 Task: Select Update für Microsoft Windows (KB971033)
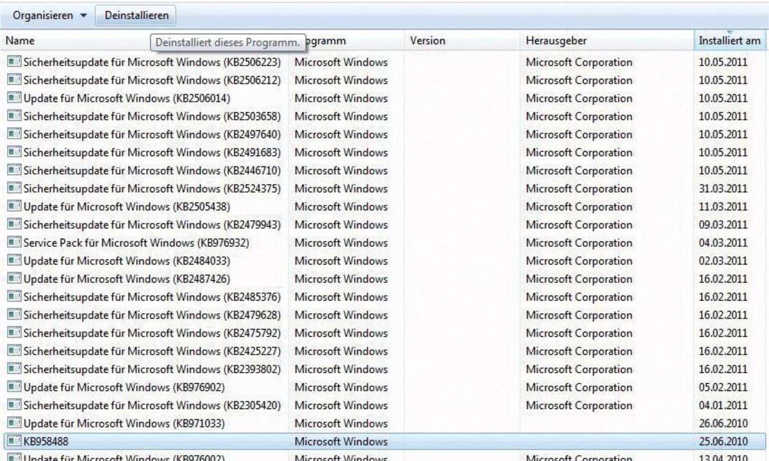tap(124, 423)
